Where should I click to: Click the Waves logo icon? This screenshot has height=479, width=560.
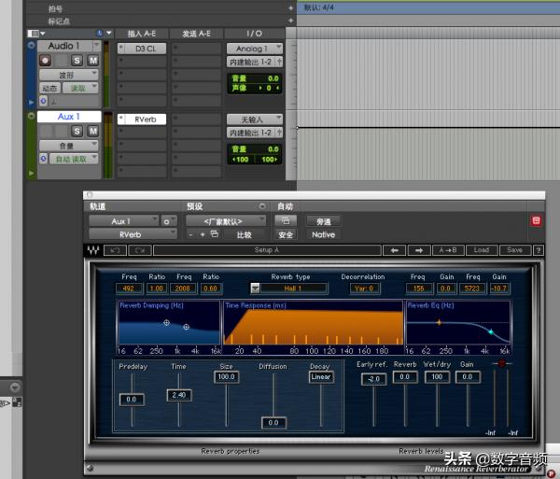[93, 250]
